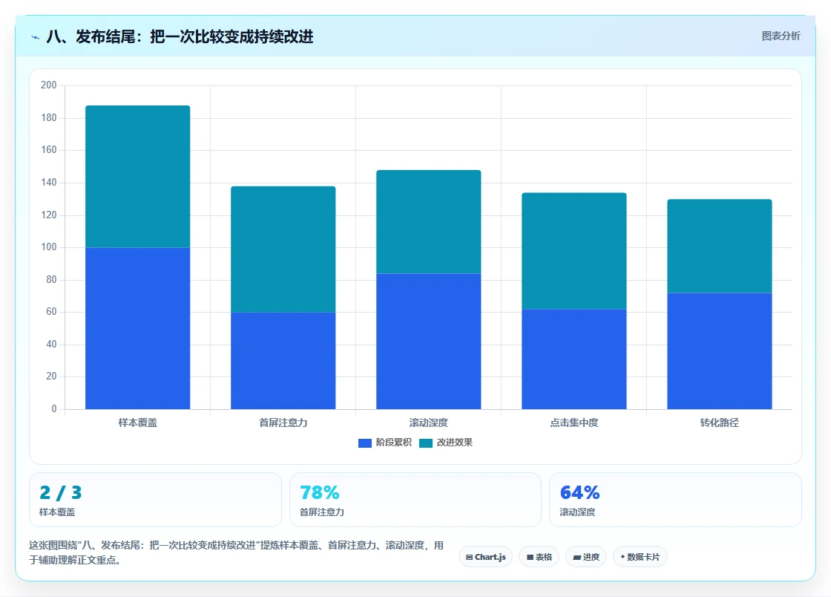The image size is (831, 597).
Task: Click the 图表分析 label in header
Action: pos(781,36)
